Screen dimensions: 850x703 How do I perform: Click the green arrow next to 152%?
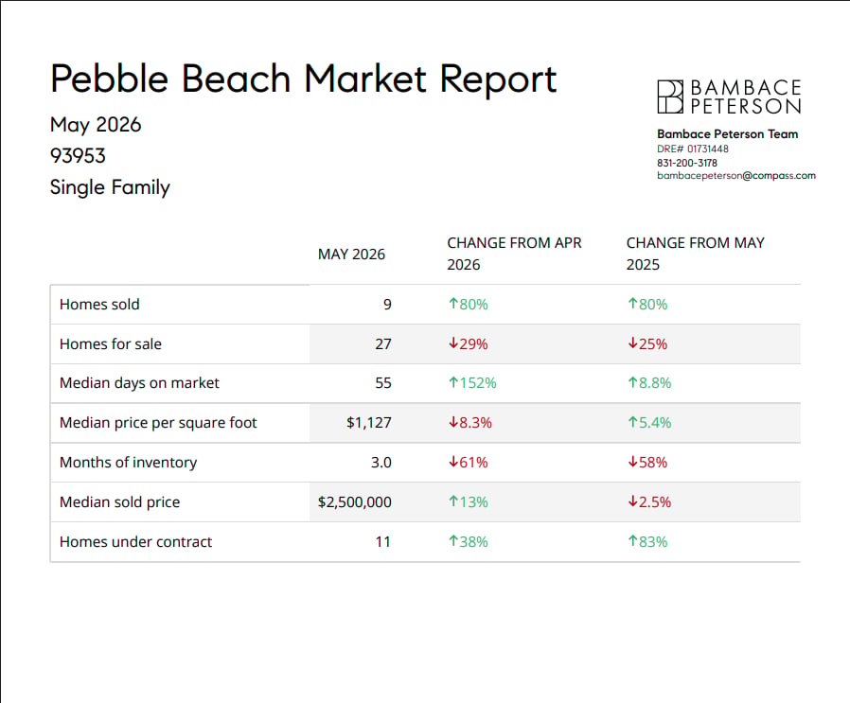pyautogui.click(x=453, y=382)
